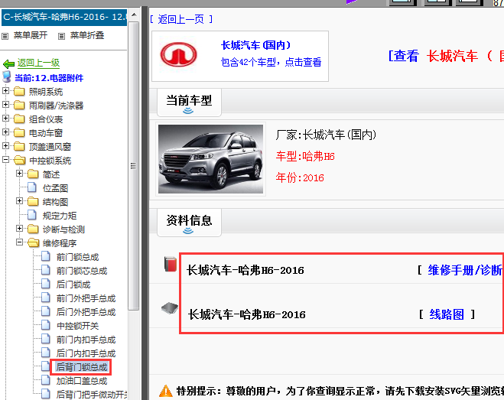Viewport: 504px width, 400px height.
Task: Click the document icon for 后背门锁总成
Action: [x=46, y=366]
